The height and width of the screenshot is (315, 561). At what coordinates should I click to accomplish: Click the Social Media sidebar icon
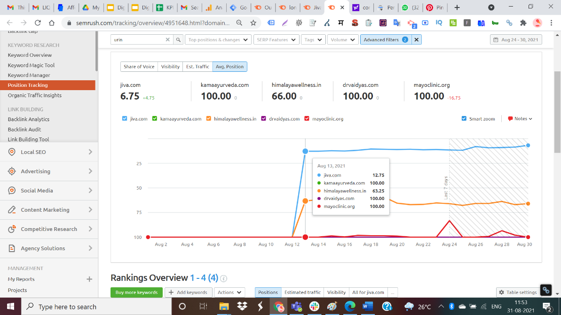pyautogui.click(x=12, y=190)
